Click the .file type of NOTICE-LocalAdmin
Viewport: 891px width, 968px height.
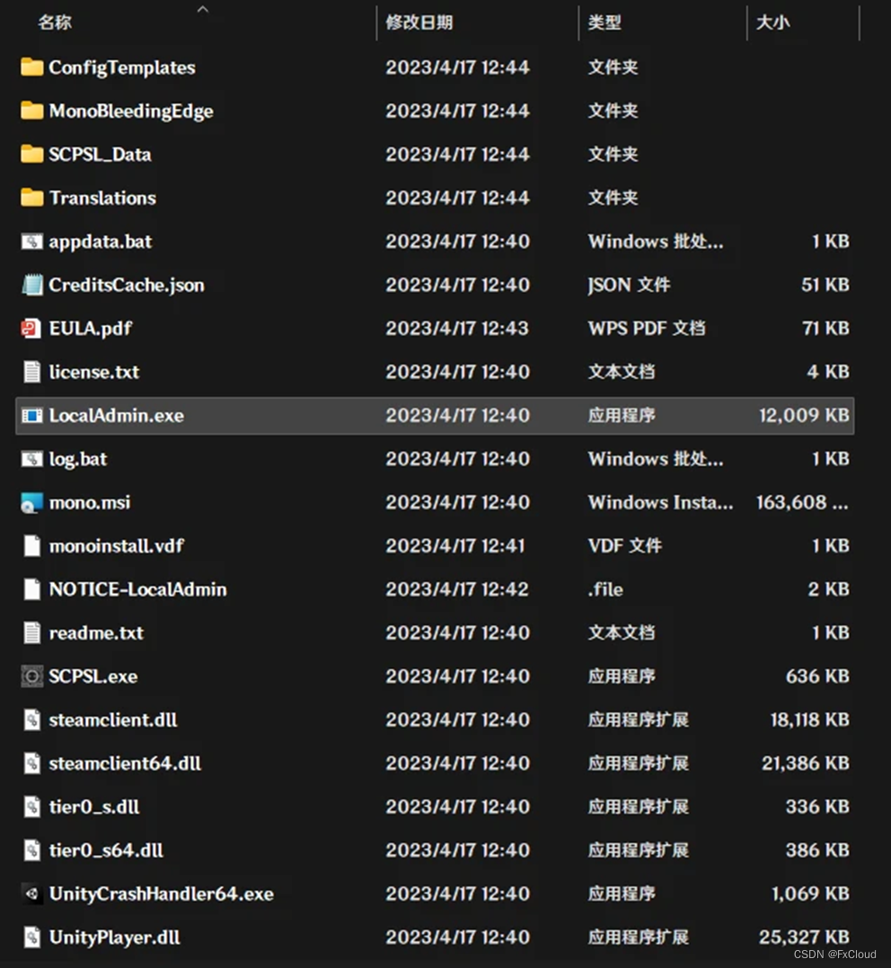605,590
